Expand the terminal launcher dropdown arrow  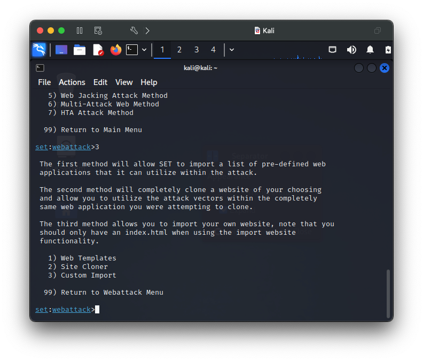click(x=144, y=50)
